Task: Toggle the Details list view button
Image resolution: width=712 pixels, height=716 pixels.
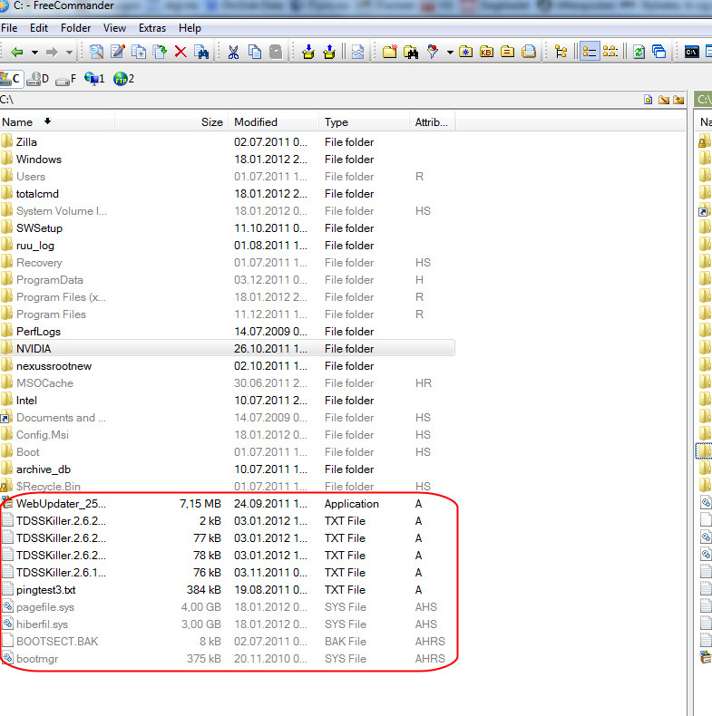Action: click(590, 52)
